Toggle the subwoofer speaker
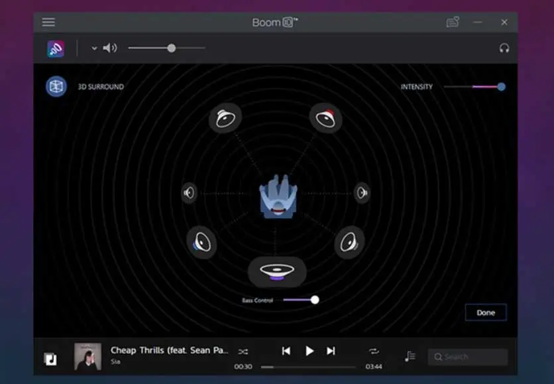554x384 pixels. 278,272
